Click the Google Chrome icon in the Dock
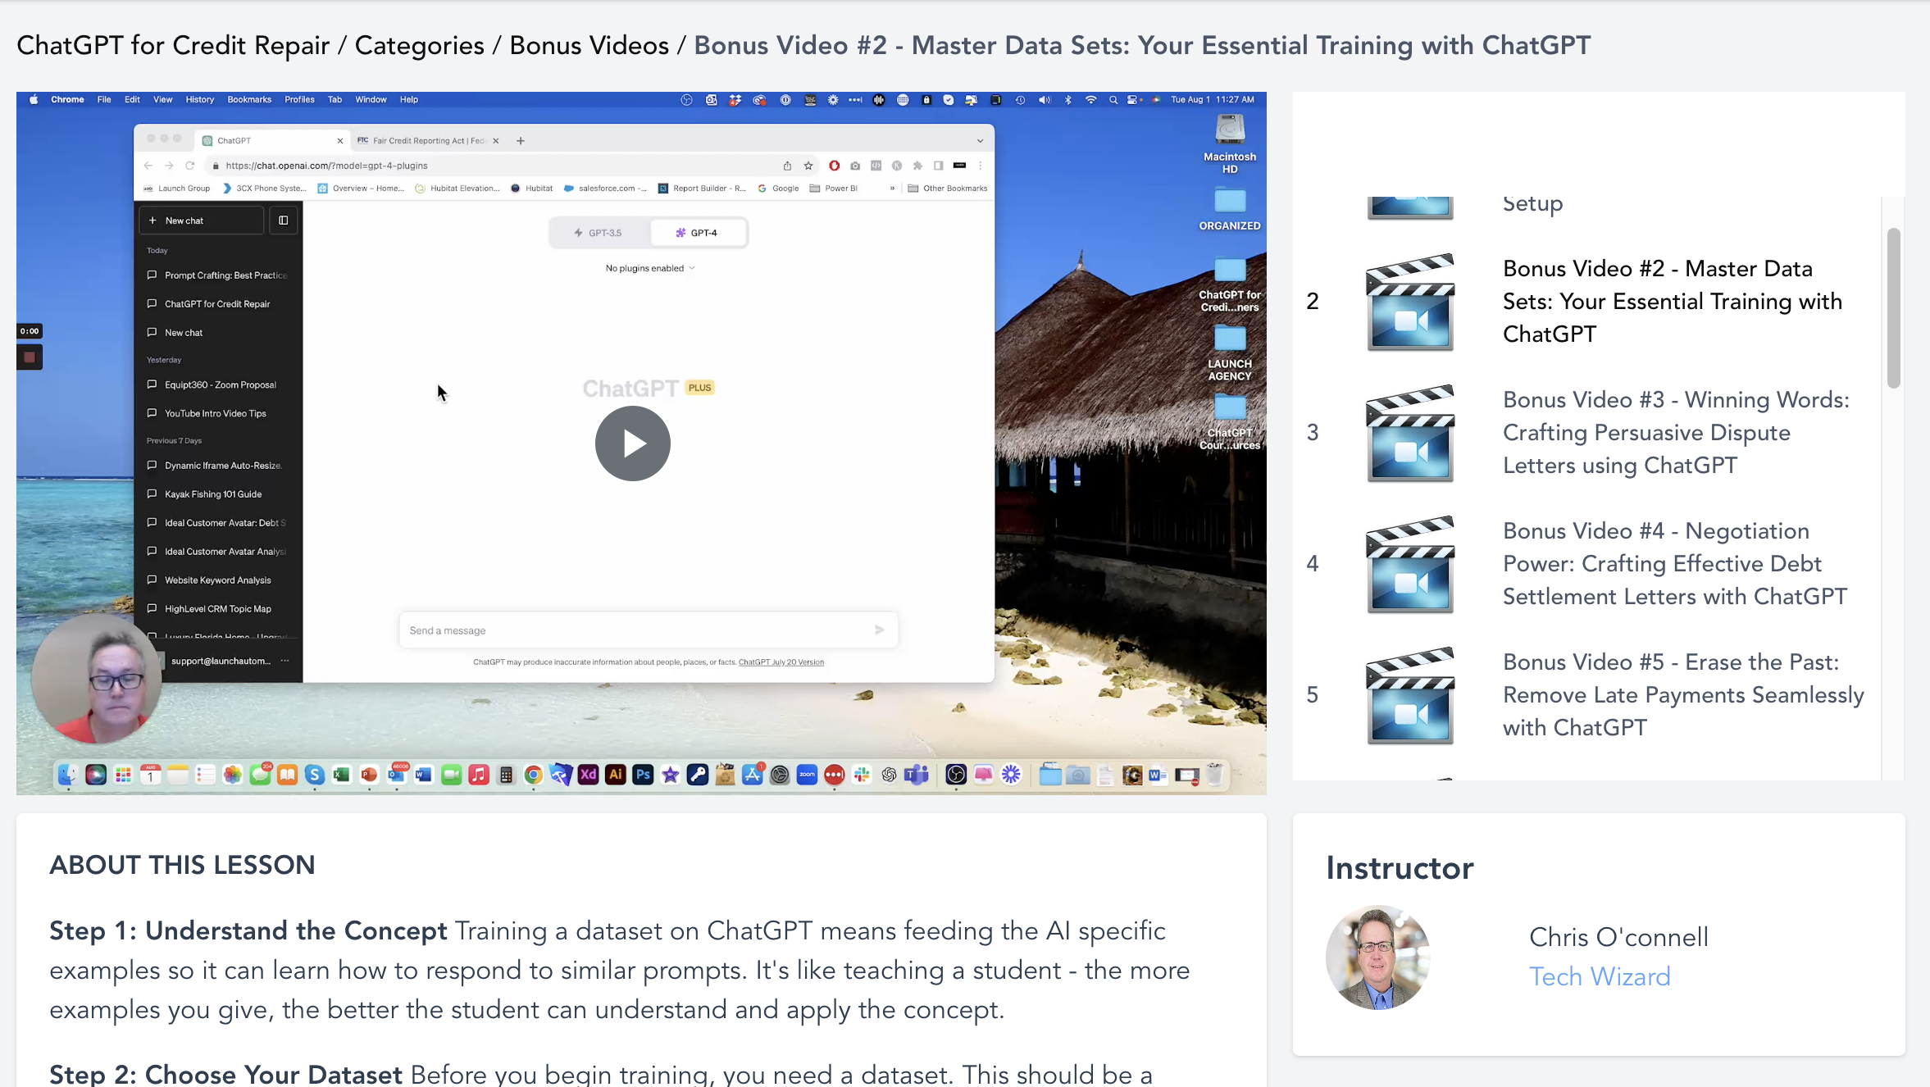 (x=534, y=775)
